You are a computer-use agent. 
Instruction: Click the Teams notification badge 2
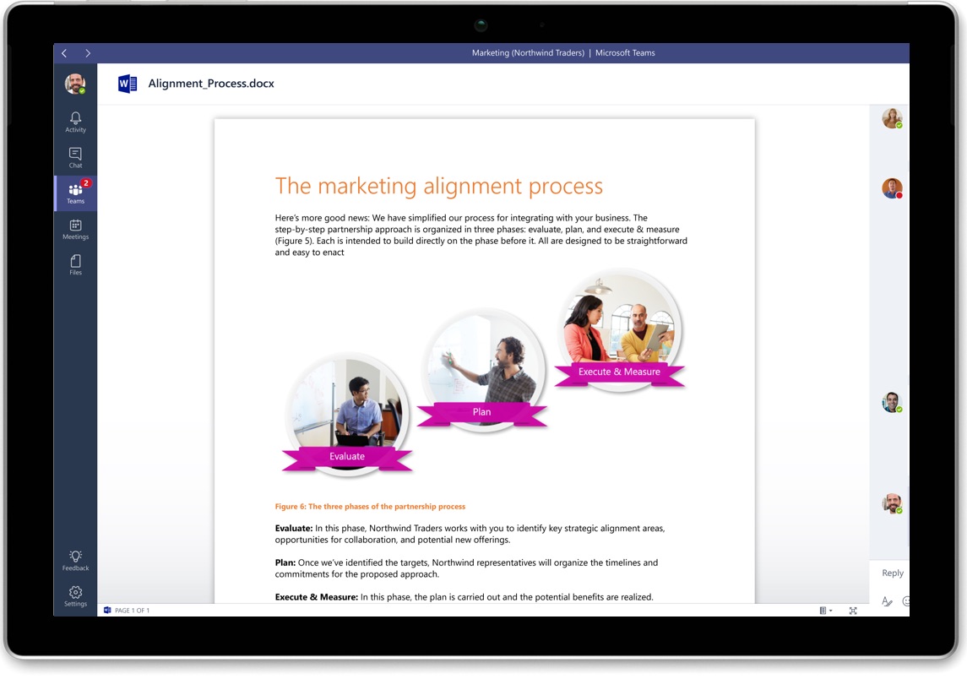click(86, 182)
